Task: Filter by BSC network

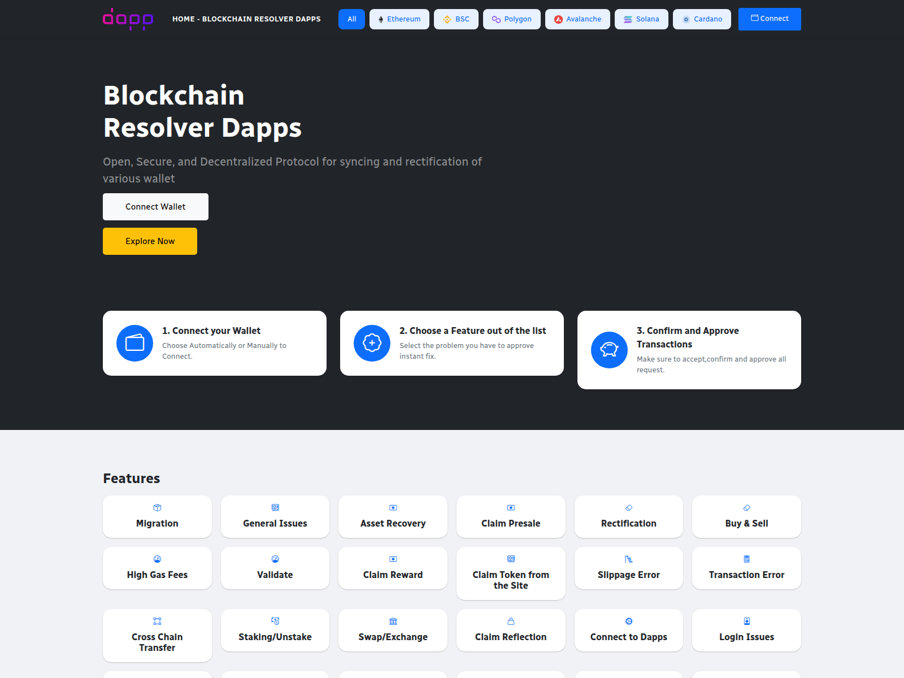Action: tap(456, 19)
